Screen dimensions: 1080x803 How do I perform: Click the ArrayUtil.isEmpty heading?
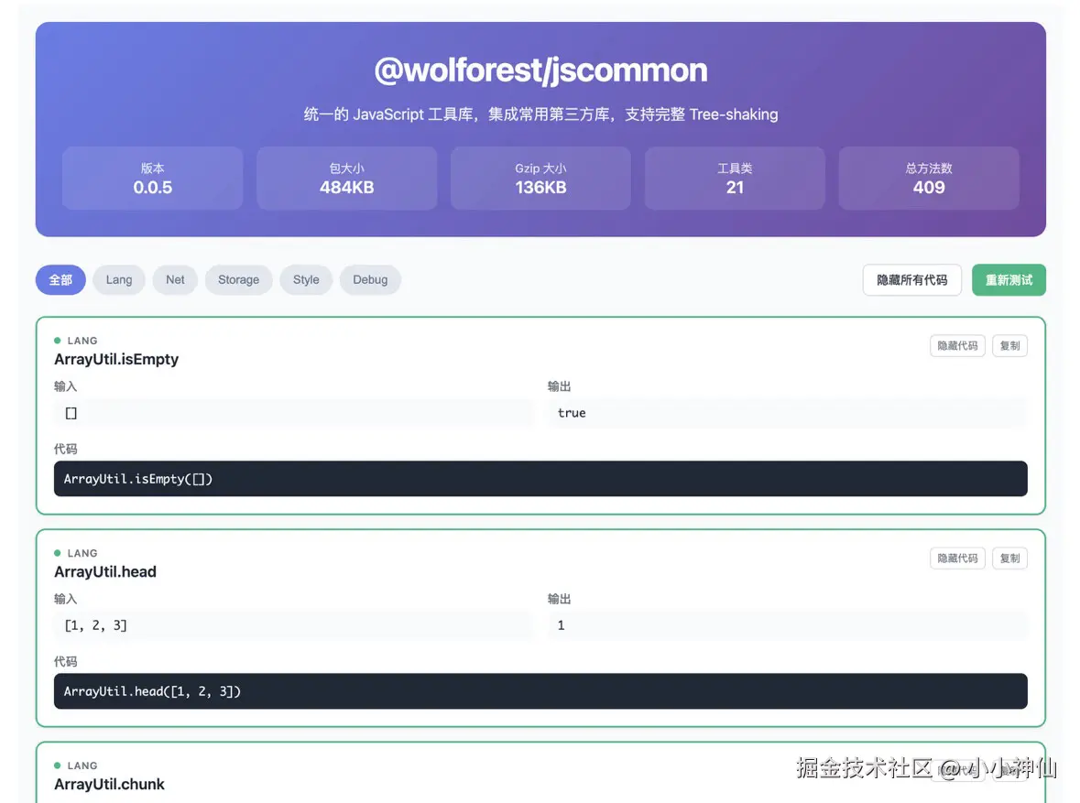coord(116,360)
